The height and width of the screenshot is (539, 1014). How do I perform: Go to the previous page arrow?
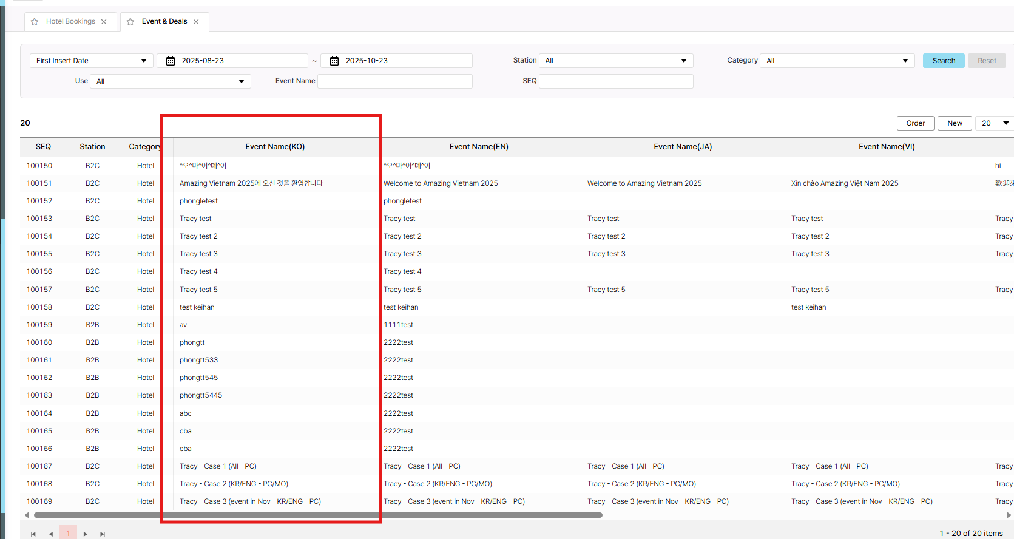[x=51, y=534]
